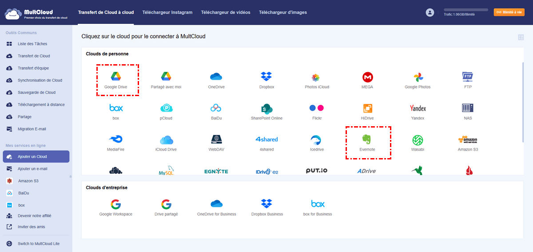Image resolution: width=533 pixels, height=252 pixels.
Task: Connect the Google Drive cloud
Action: [x=115, y=80]
